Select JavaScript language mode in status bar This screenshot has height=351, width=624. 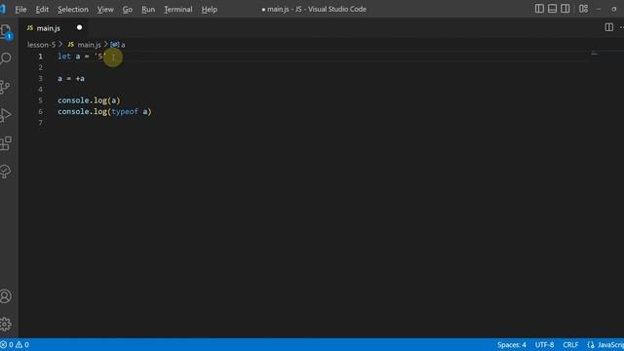click(610, 344)
